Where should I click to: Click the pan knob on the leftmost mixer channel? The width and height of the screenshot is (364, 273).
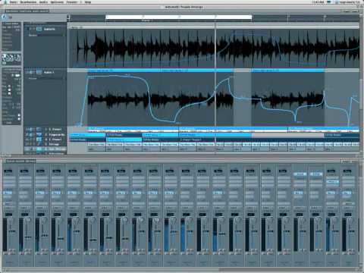coord(11,221)
